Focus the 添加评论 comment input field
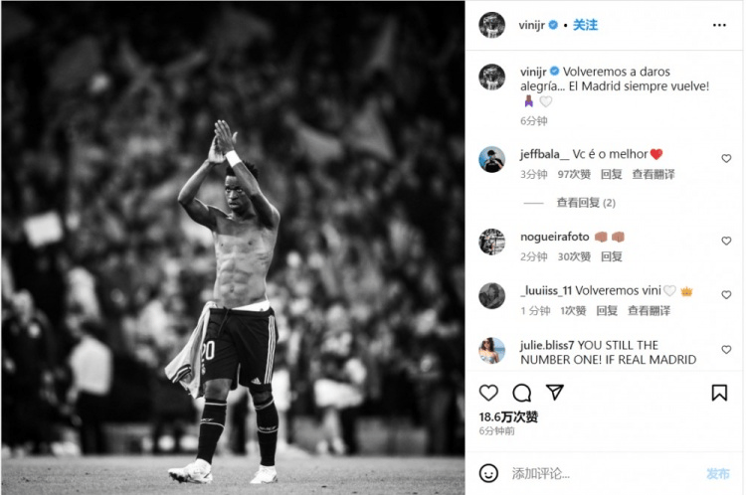The image size is (746, 495). 604,473
